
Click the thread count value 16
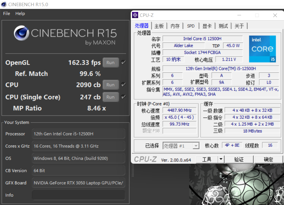pos(270,145)
